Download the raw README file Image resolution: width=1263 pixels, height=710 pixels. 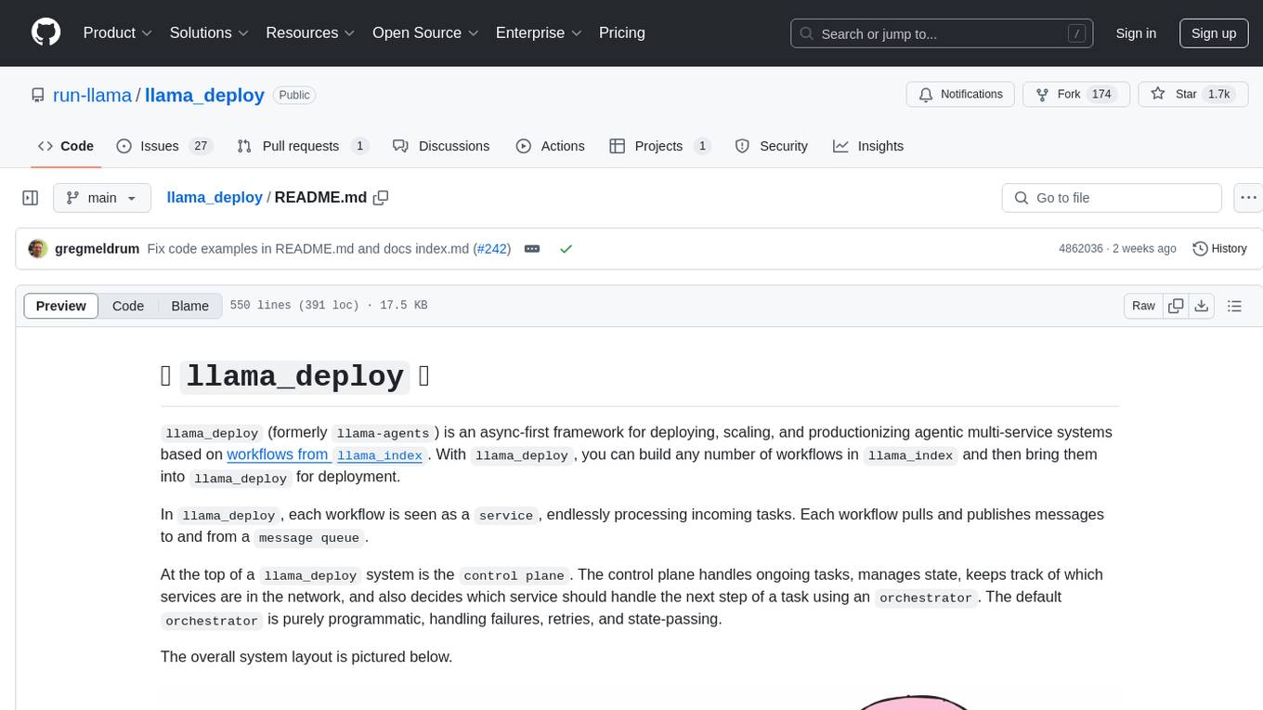click(1201, 306)
